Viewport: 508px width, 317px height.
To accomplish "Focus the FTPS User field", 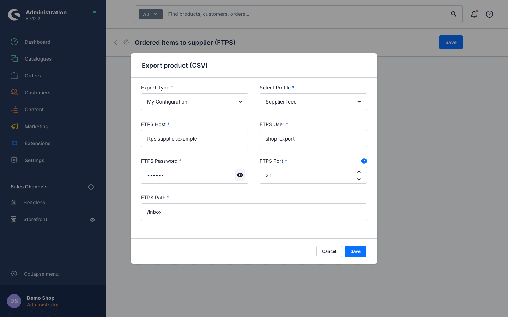I will pos(313,138).
